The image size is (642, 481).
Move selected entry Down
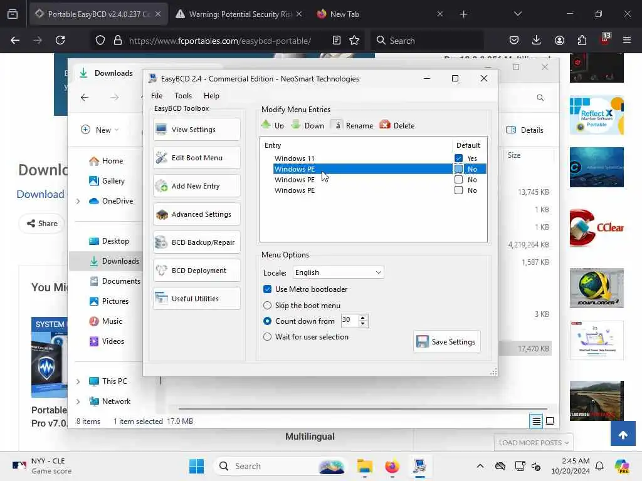point(307,125)
